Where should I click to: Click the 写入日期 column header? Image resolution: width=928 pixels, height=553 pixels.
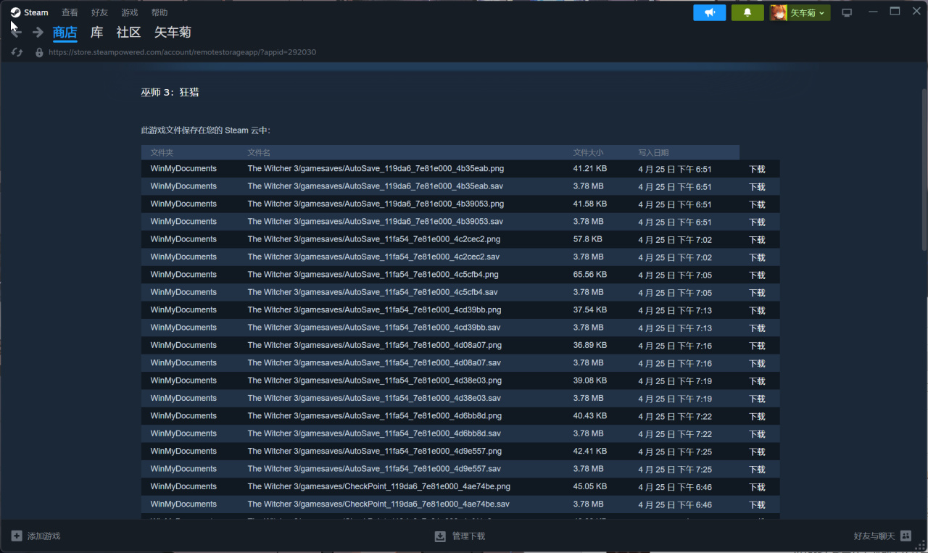tap(653, 153)
